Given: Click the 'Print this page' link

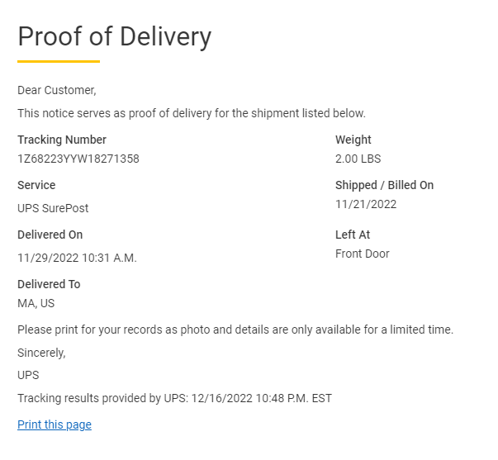Looking at the screenshot, I should [x=55, y=424].
